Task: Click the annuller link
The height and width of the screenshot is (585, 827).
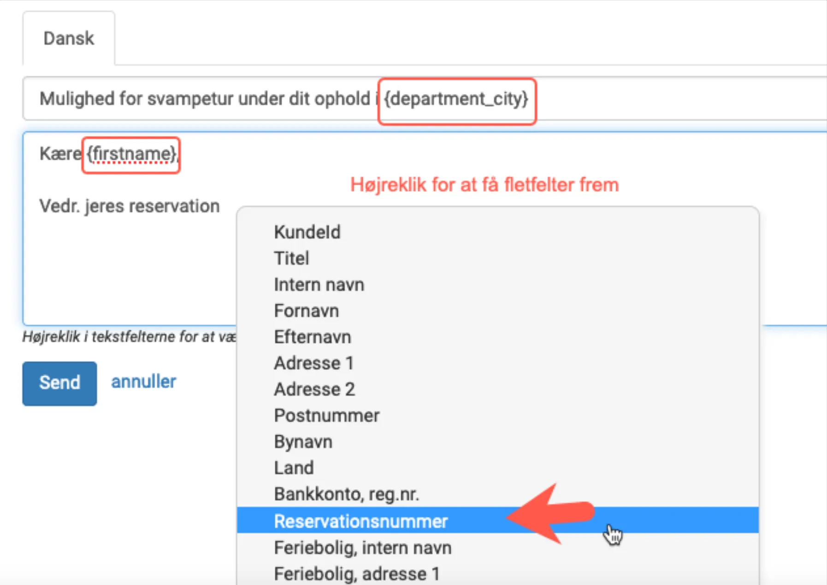Action: click(x=143, y=382)
